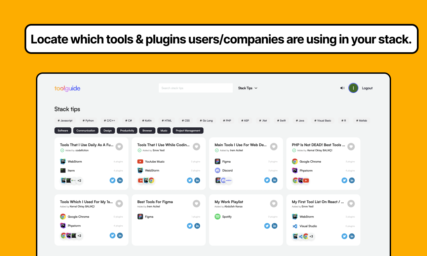Mute the sound via the speaker icon
This screenshot has height=256, width=427.
pos(342,88)
